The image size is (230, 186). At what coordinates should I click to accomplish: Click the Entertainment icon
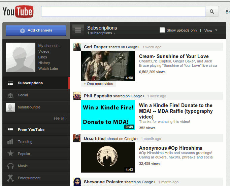click(x=10, y=178)
